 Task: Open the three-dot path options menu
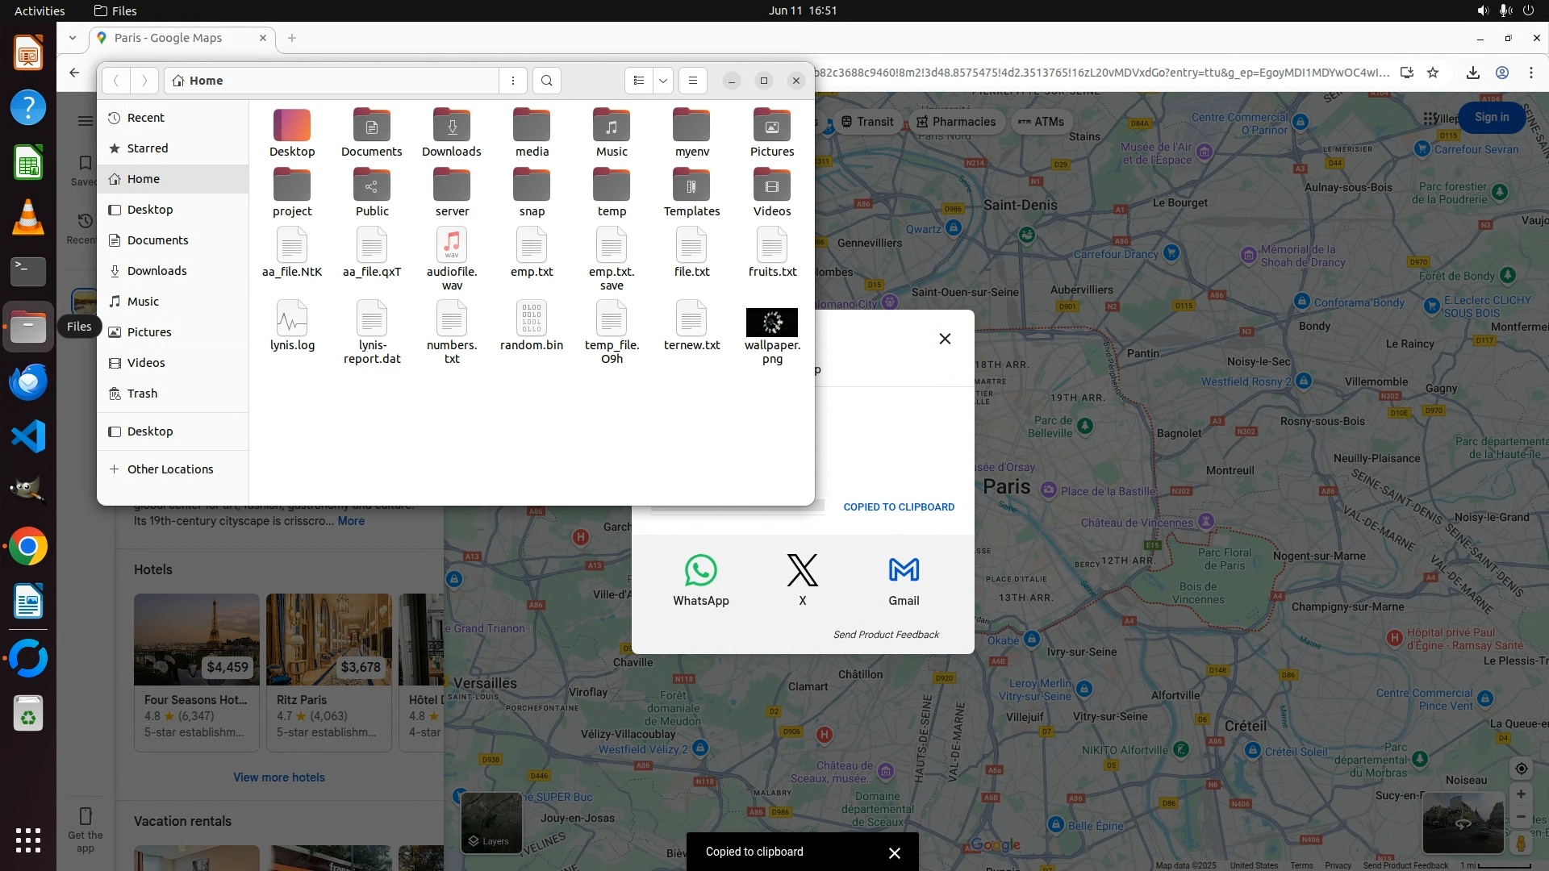point(513,81)
